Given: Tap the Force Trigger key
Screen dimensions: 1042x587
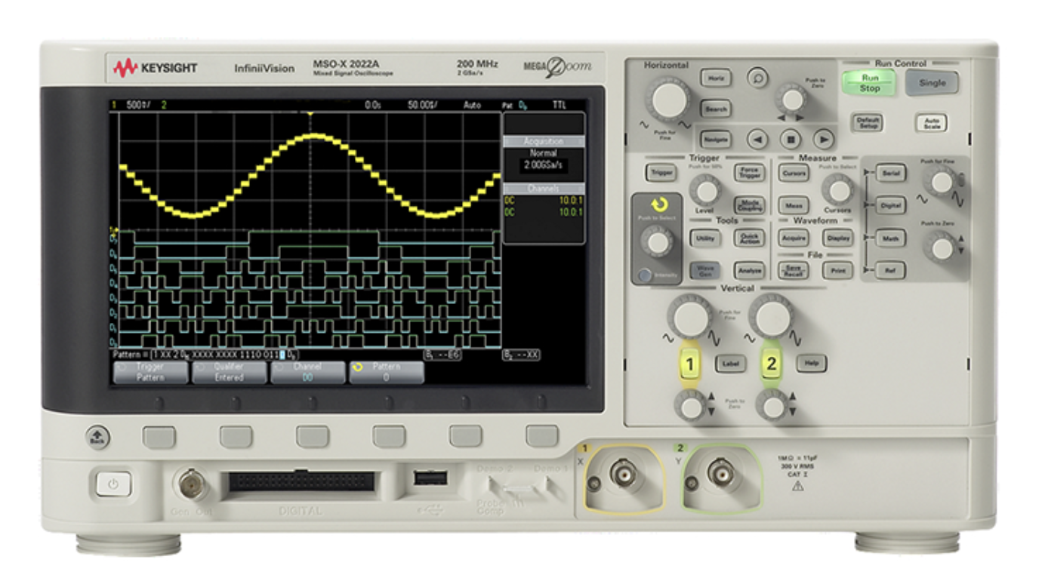Looking at the screenshot, I should click(x=750, y=173).
